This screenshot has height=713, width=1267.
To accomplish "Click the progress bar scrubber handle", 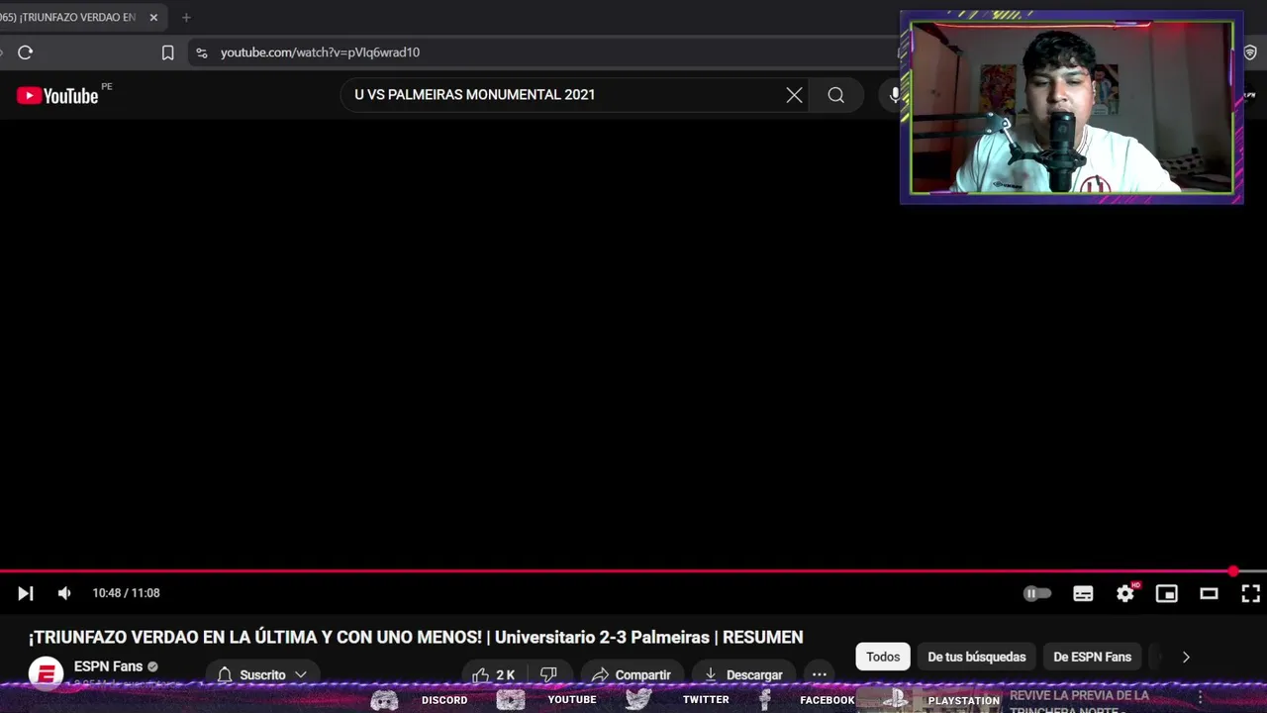I will tap(1232, 571).
